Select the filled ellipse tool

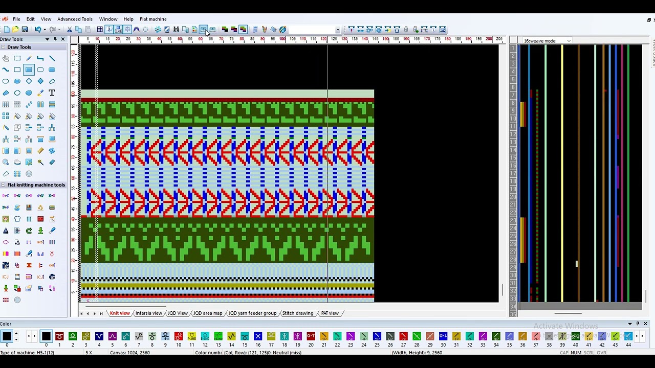tap(17, 81)
